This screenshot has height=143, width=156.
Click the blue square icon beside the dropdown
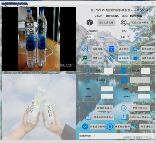(124, 80)
